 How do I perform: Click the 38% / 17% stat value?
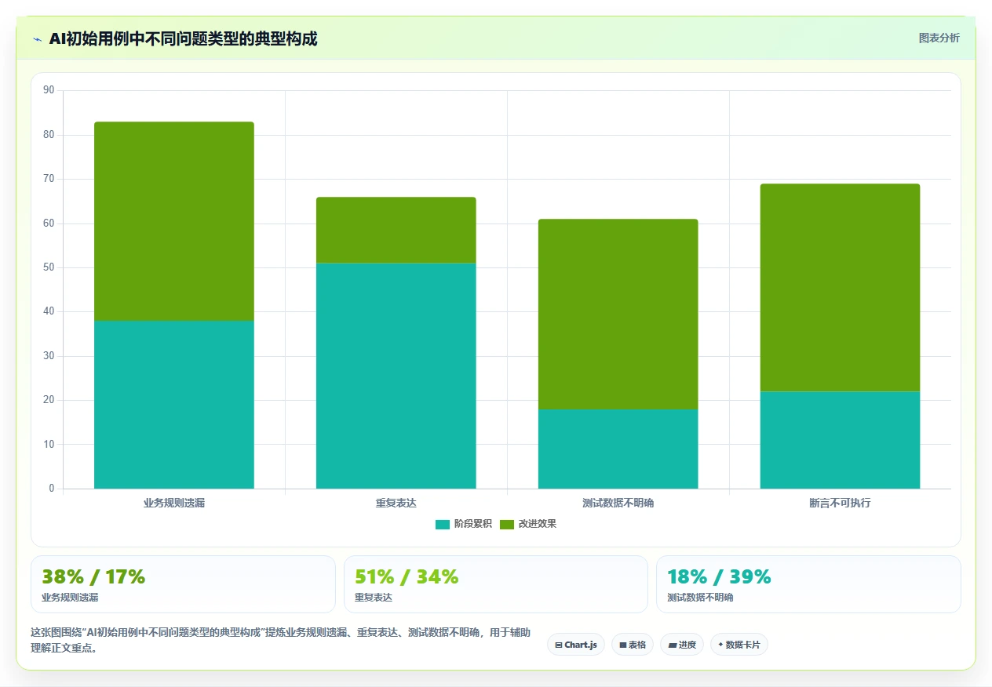pyautogui.click(x=93, y=576)
